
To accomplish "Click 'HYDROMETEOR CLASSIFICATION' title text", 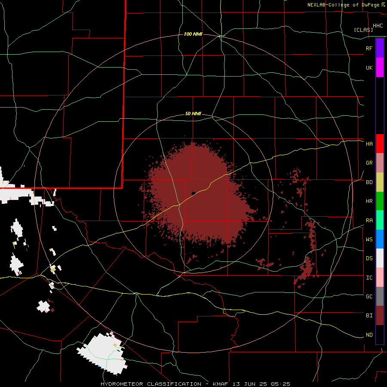I will click(x=151, y=384).
